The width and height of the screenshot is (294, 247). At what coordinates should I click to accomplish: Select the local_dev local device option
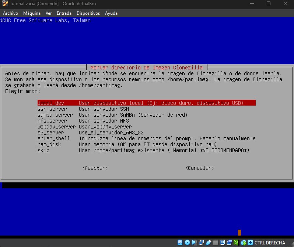pyautogui.click(x=146, y=103)
